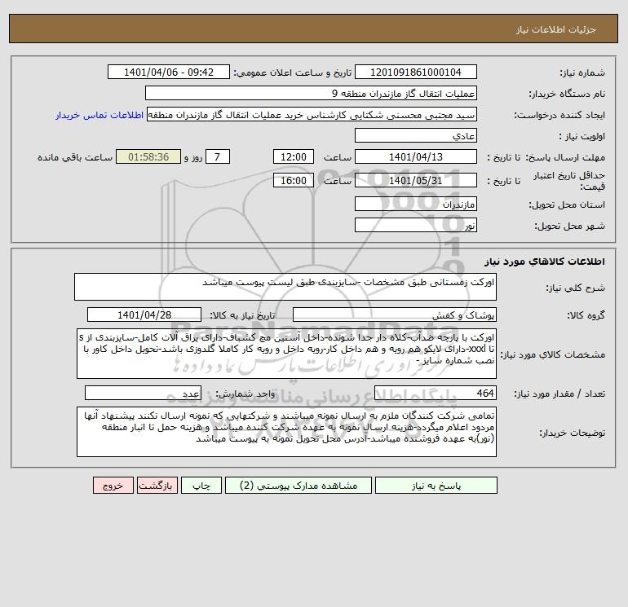This screenshot has width=628, height=607.
Task: Click the announcement date field 1401/04/06 - 09:42
Action: click(169, 72)
